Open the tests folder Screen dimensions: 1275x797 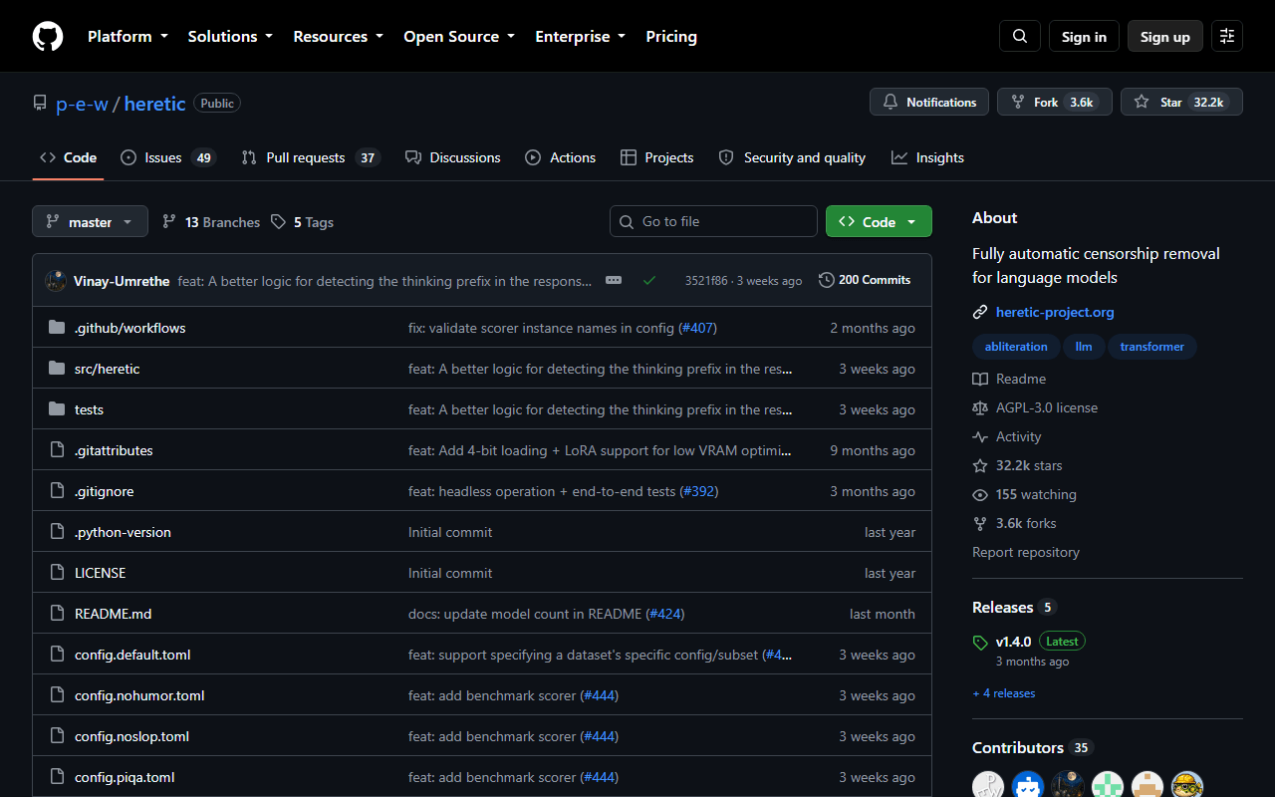[89, 409]
